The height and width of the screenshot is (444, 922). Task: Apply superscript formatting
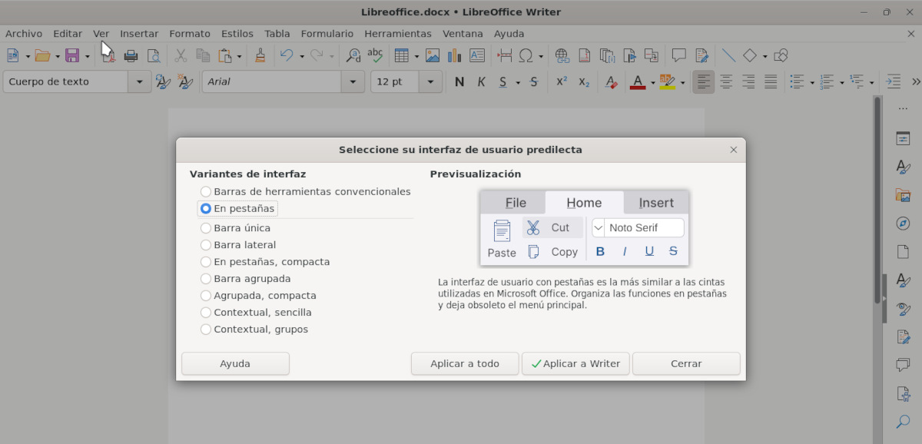coord(562,81)
